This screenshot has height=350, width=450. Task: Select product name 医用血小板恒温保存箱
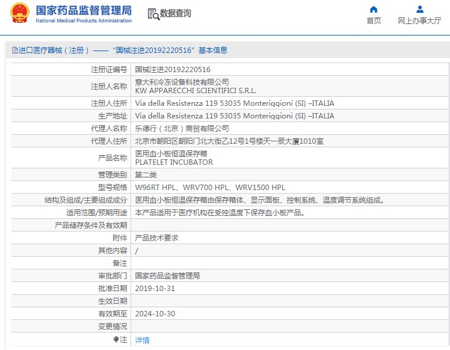[171, 153]
